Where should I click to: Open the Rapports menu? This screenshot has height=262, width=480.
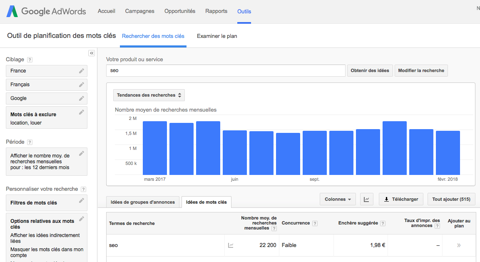(x=216, y=11)
